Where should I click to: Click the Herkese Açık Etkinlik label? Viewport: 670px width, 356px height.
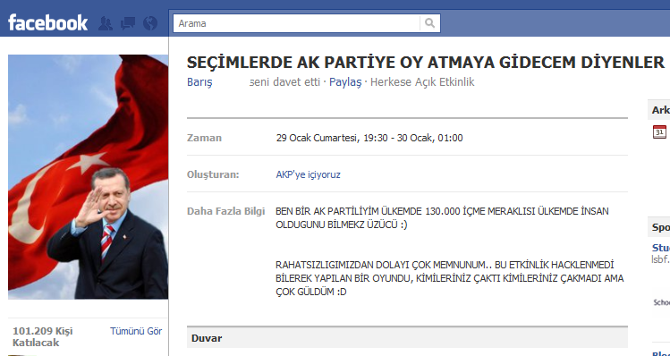[x=422, y=82]
